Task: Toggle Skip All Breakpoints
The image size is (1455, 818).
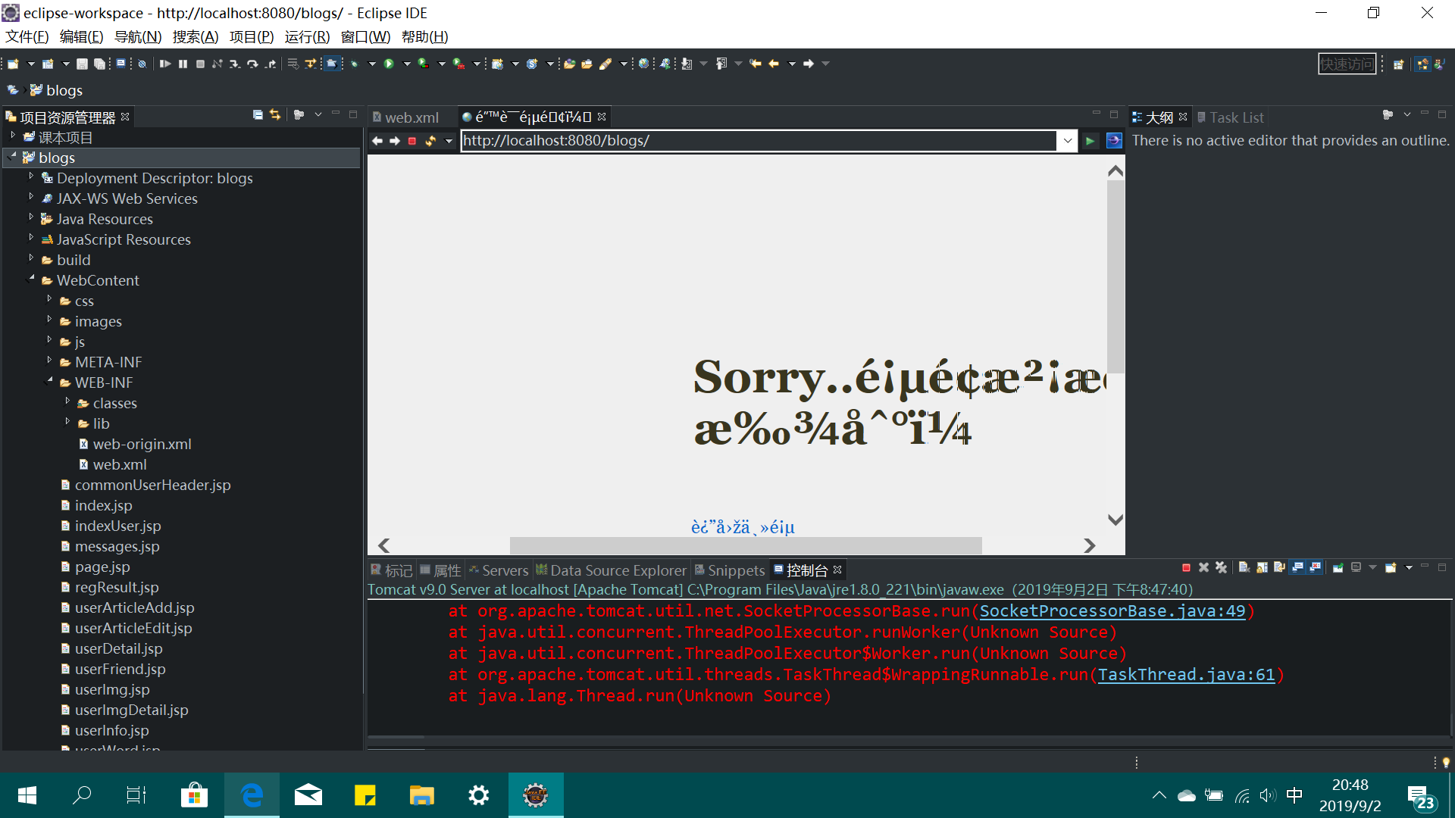Action: pos(142,64)
